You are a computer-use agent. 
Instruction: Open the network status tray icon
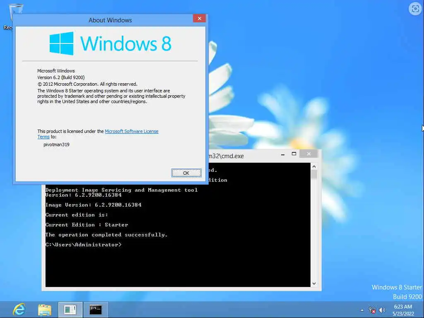coord(372,310)
